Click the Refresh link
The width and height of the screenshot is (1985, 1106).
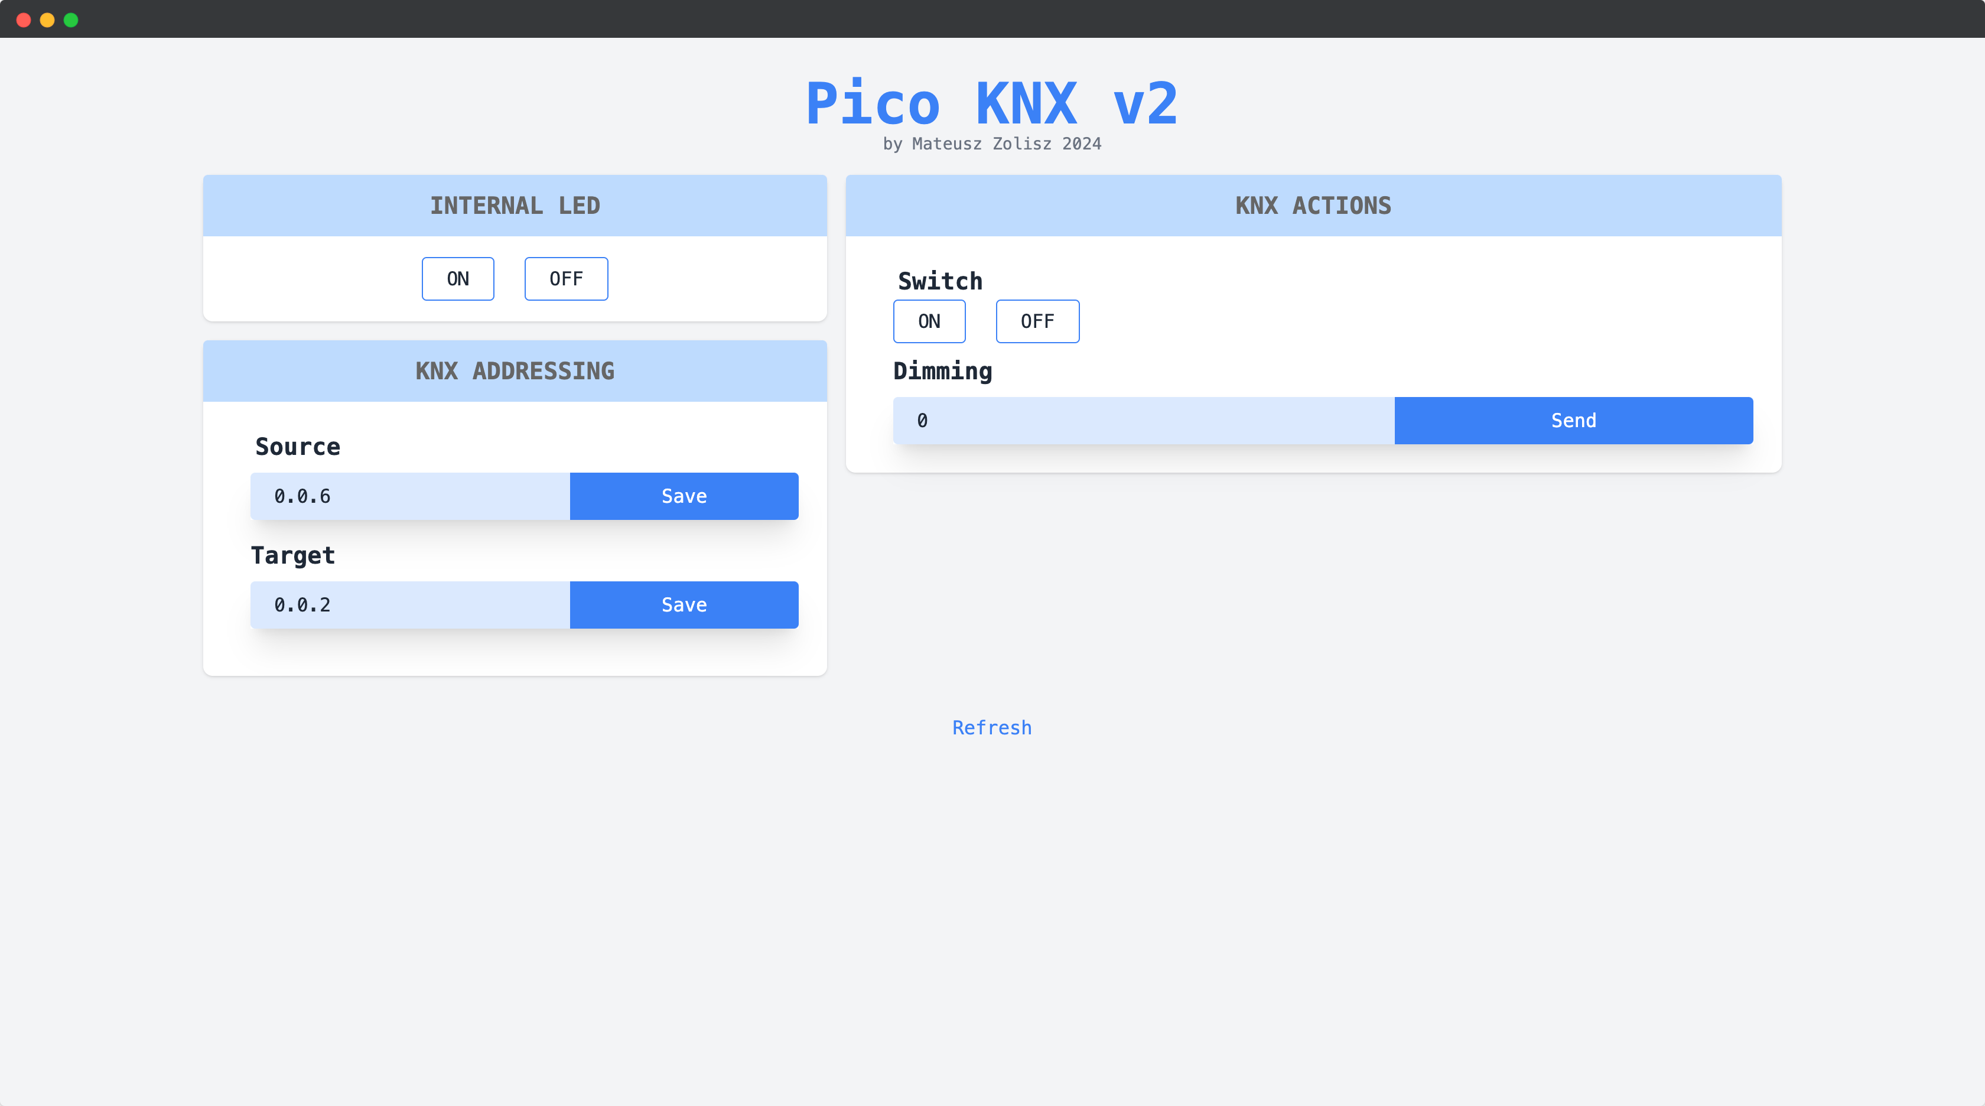pos(992,727)
